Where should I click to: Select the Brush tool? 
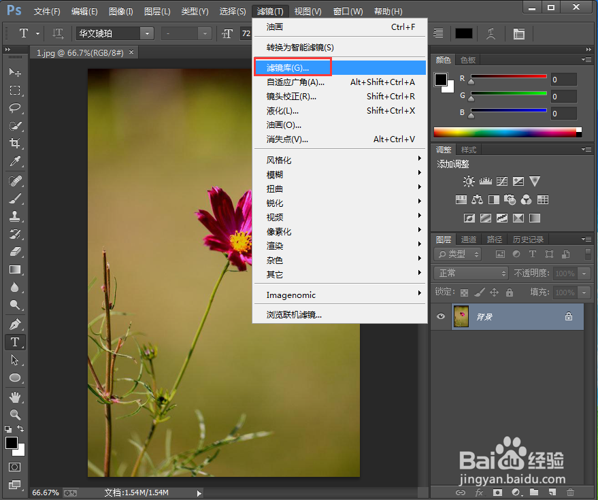click(x=15, y=199)
